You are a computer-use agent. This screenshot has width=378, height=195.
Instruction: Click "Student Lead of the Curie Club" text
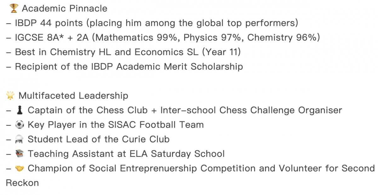pyautogui.click(x=99, y=139)
